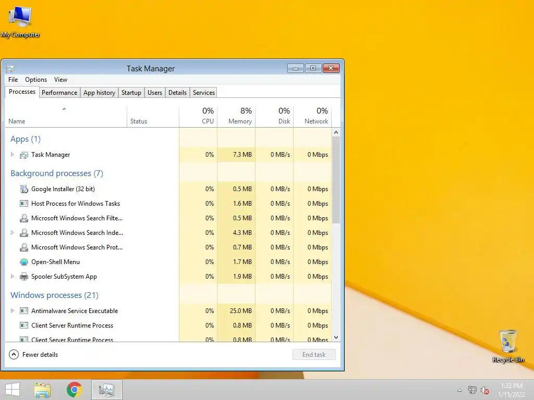
Task: Open the Windows Start button
Action: coord(13,390)
